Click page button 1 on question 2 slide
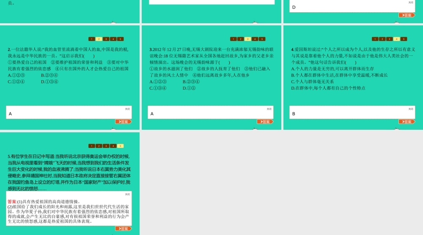 92,39
